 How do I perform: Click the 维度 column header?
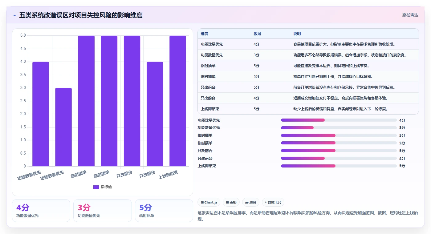pos(204,34)
